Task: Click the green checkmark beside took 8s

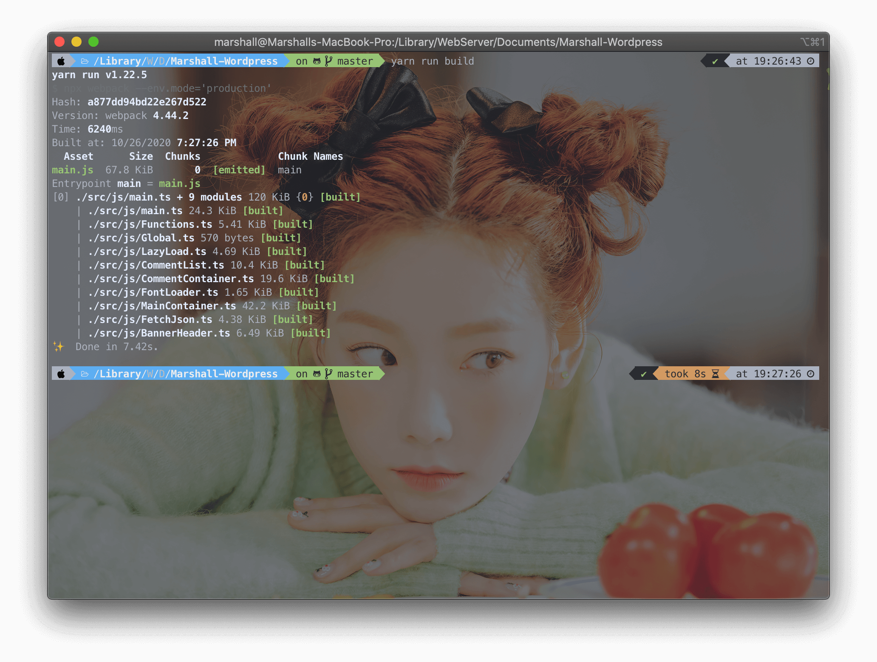Action: pos(644,374)
